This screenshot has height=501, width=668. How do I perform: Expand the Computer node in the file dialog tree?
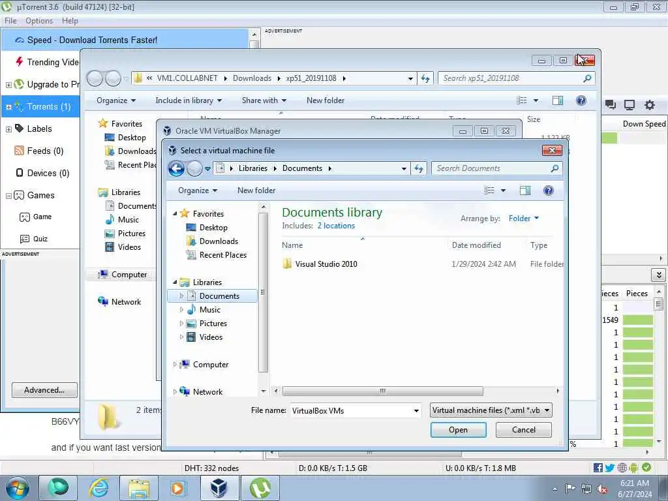coord(175,364)
